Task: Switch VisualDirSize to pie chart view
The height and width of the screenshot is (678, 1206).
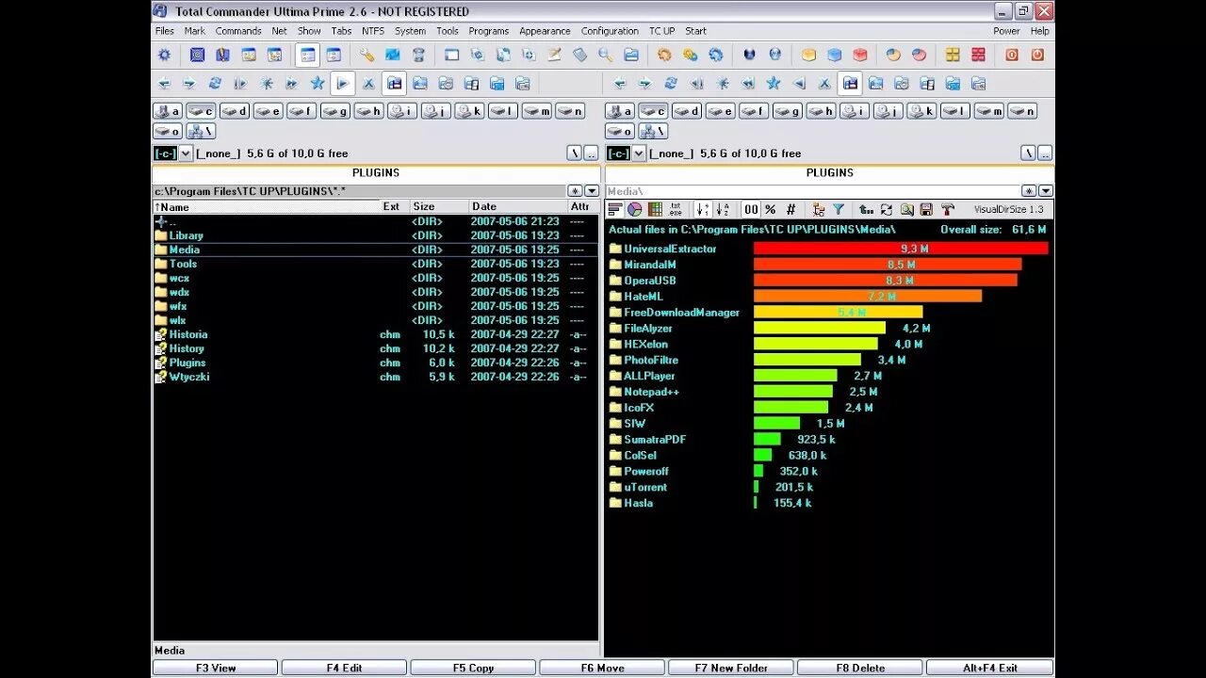Action: 634,209
